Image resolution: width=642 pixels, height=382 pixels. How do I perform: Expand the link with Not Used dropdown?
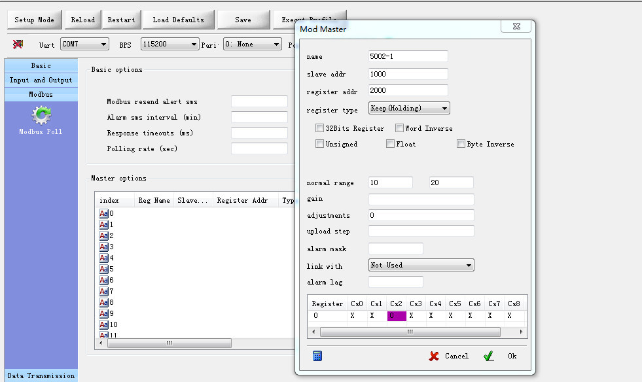point(421,266)
